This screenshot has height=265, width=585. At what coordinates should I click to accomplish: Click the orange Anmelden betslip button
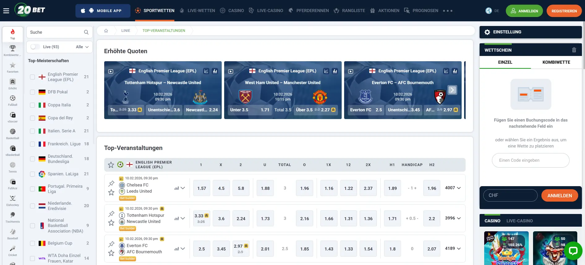559,195
